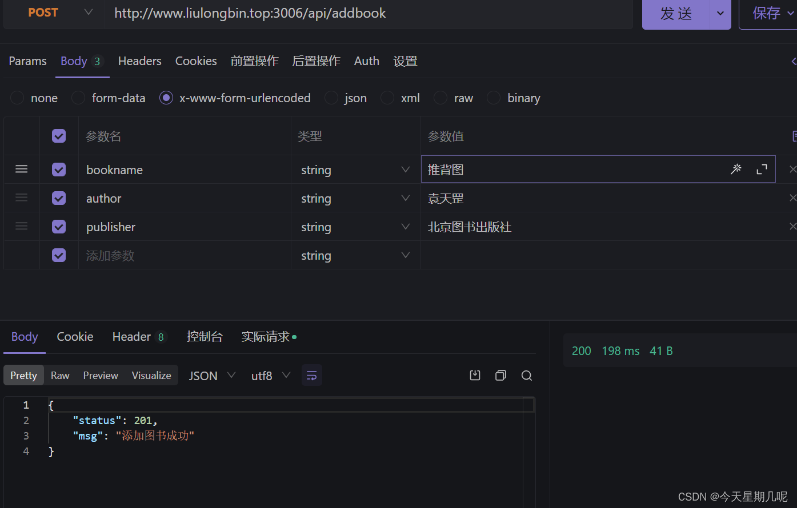Open the 实际请求 tab

tap(269, 337)
